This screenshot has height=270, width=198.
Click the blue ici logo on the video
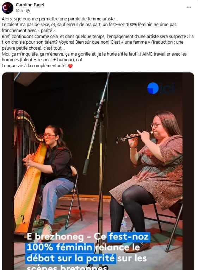[161, 88]
